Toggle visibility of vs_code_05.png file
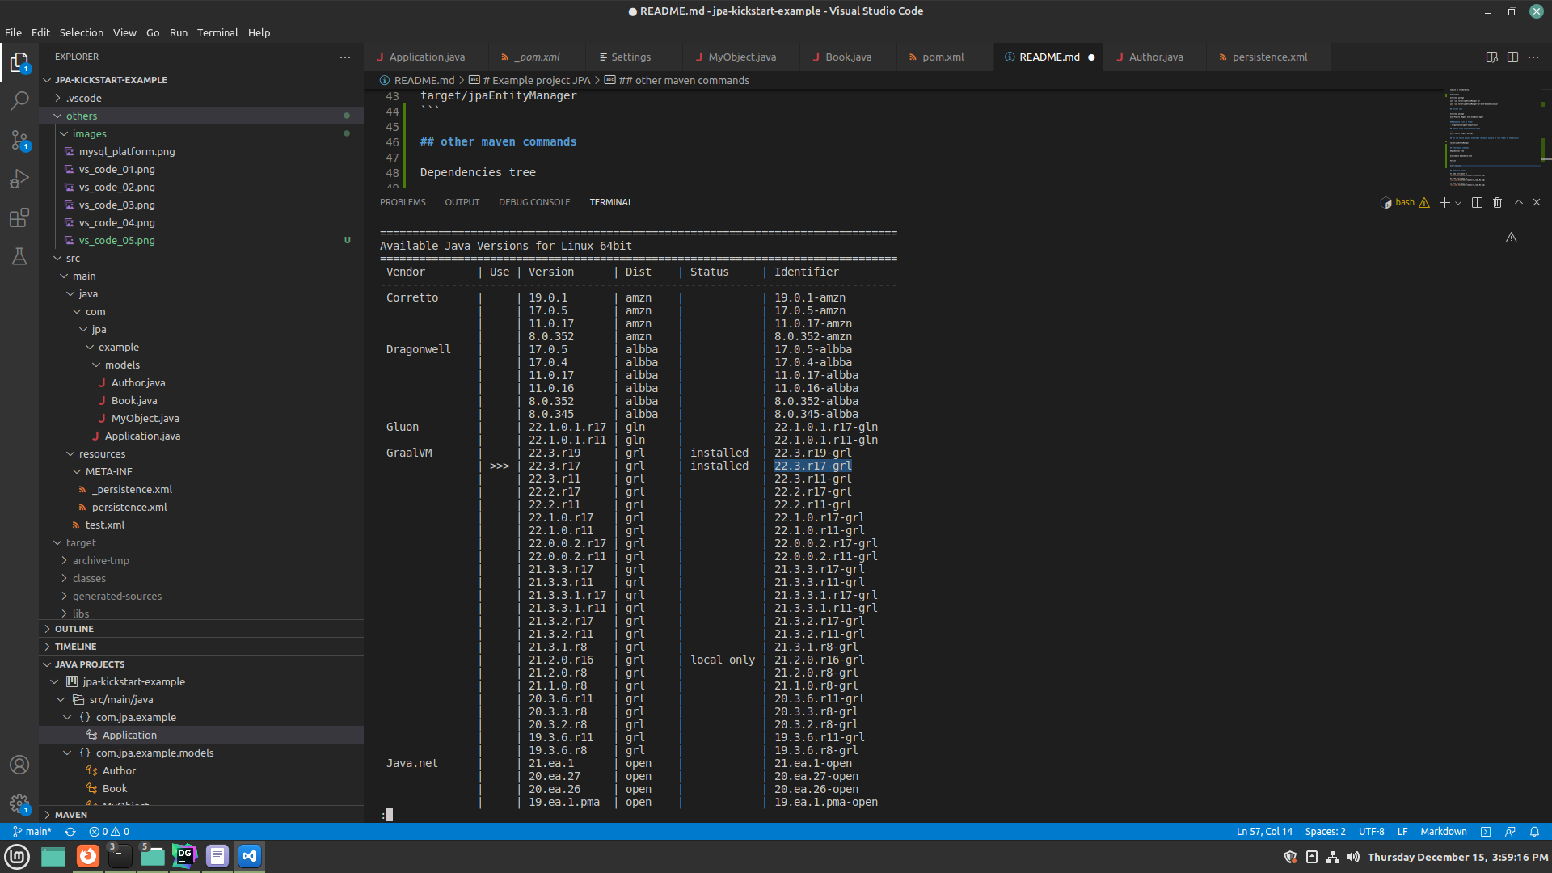 (x=117, y=240)
